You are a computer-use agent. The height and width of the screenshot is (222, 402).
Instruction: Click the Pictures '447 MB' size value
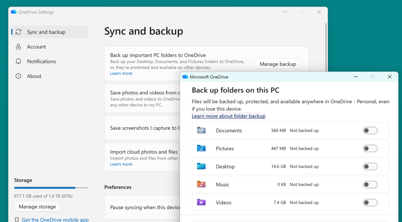[278, 149]
